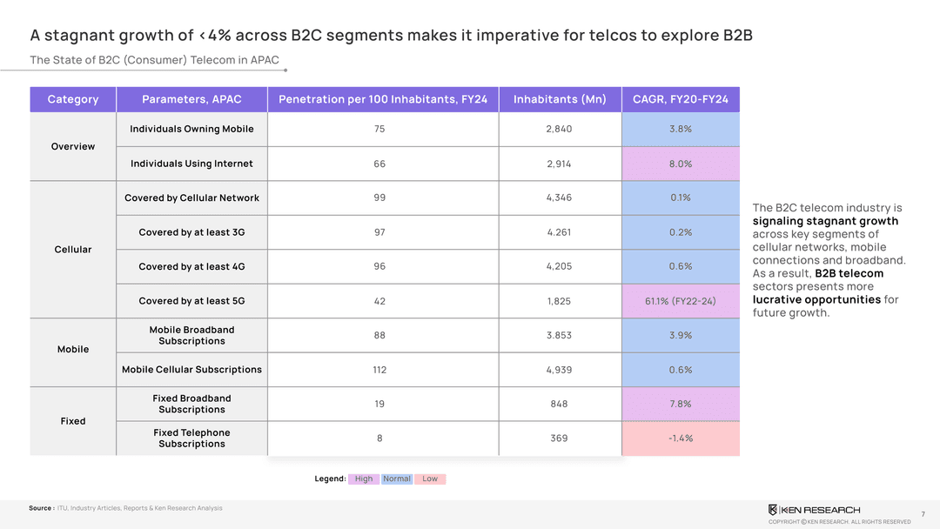
Task: Click the Source citation text in footer
Action: coord(125,508)
